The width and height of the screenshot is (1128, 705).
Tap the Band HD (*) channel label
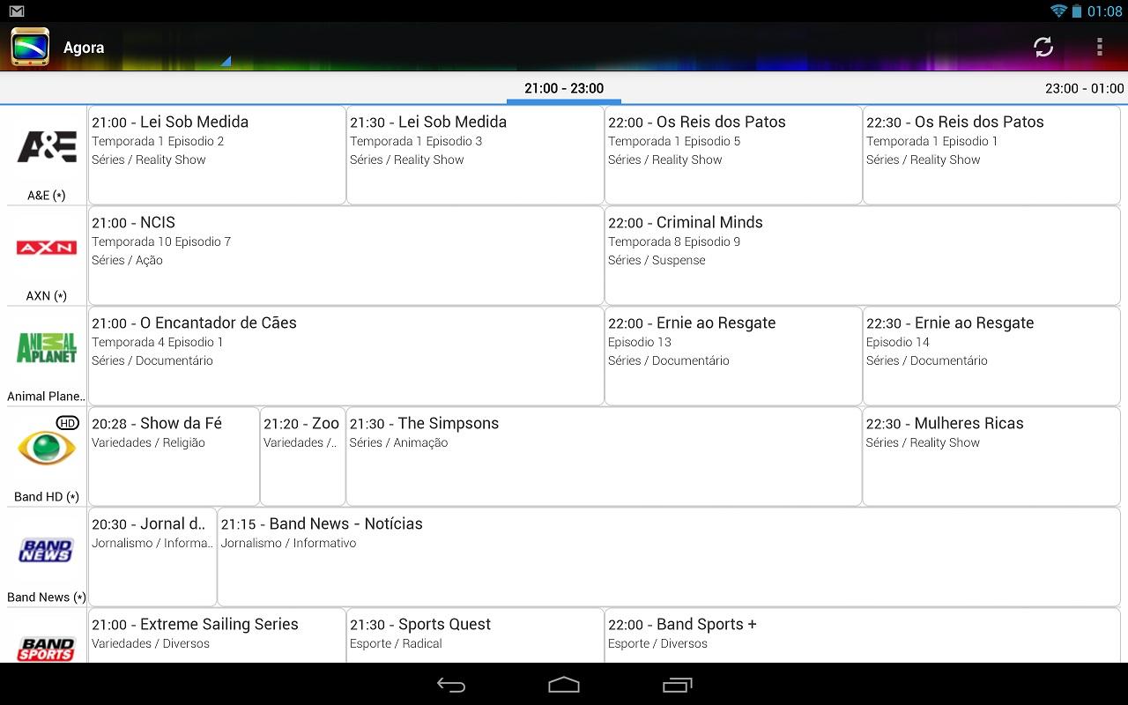(47, 497)
